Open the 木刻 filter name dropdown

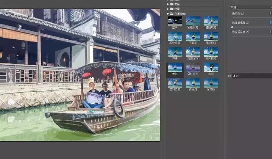tap(251, 8)
